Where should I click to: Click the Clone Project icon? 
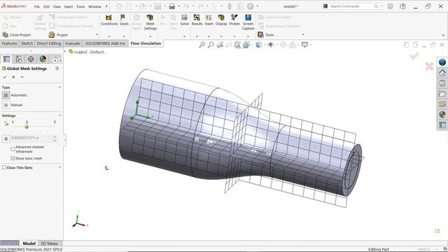(5, 34)
